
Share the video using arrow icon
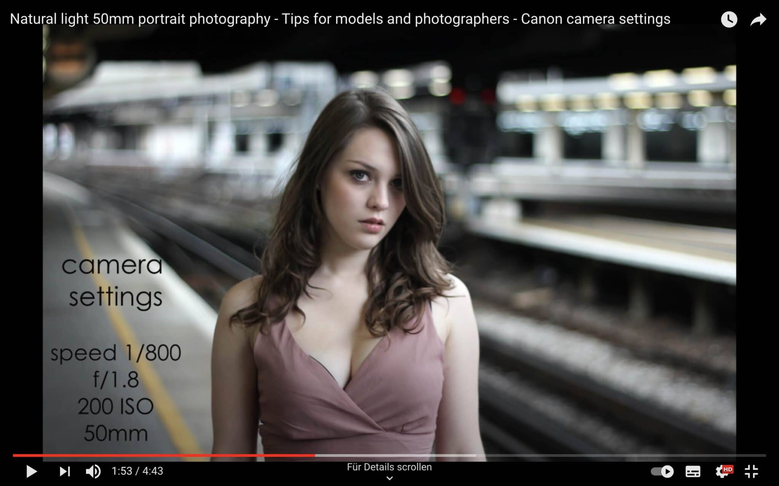point(758,19)
